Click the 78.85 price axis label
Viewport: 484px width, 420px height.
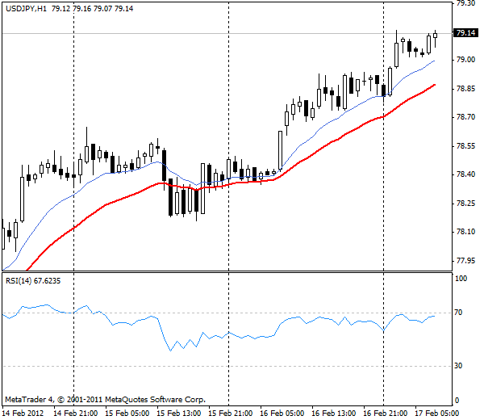(465, 89)
